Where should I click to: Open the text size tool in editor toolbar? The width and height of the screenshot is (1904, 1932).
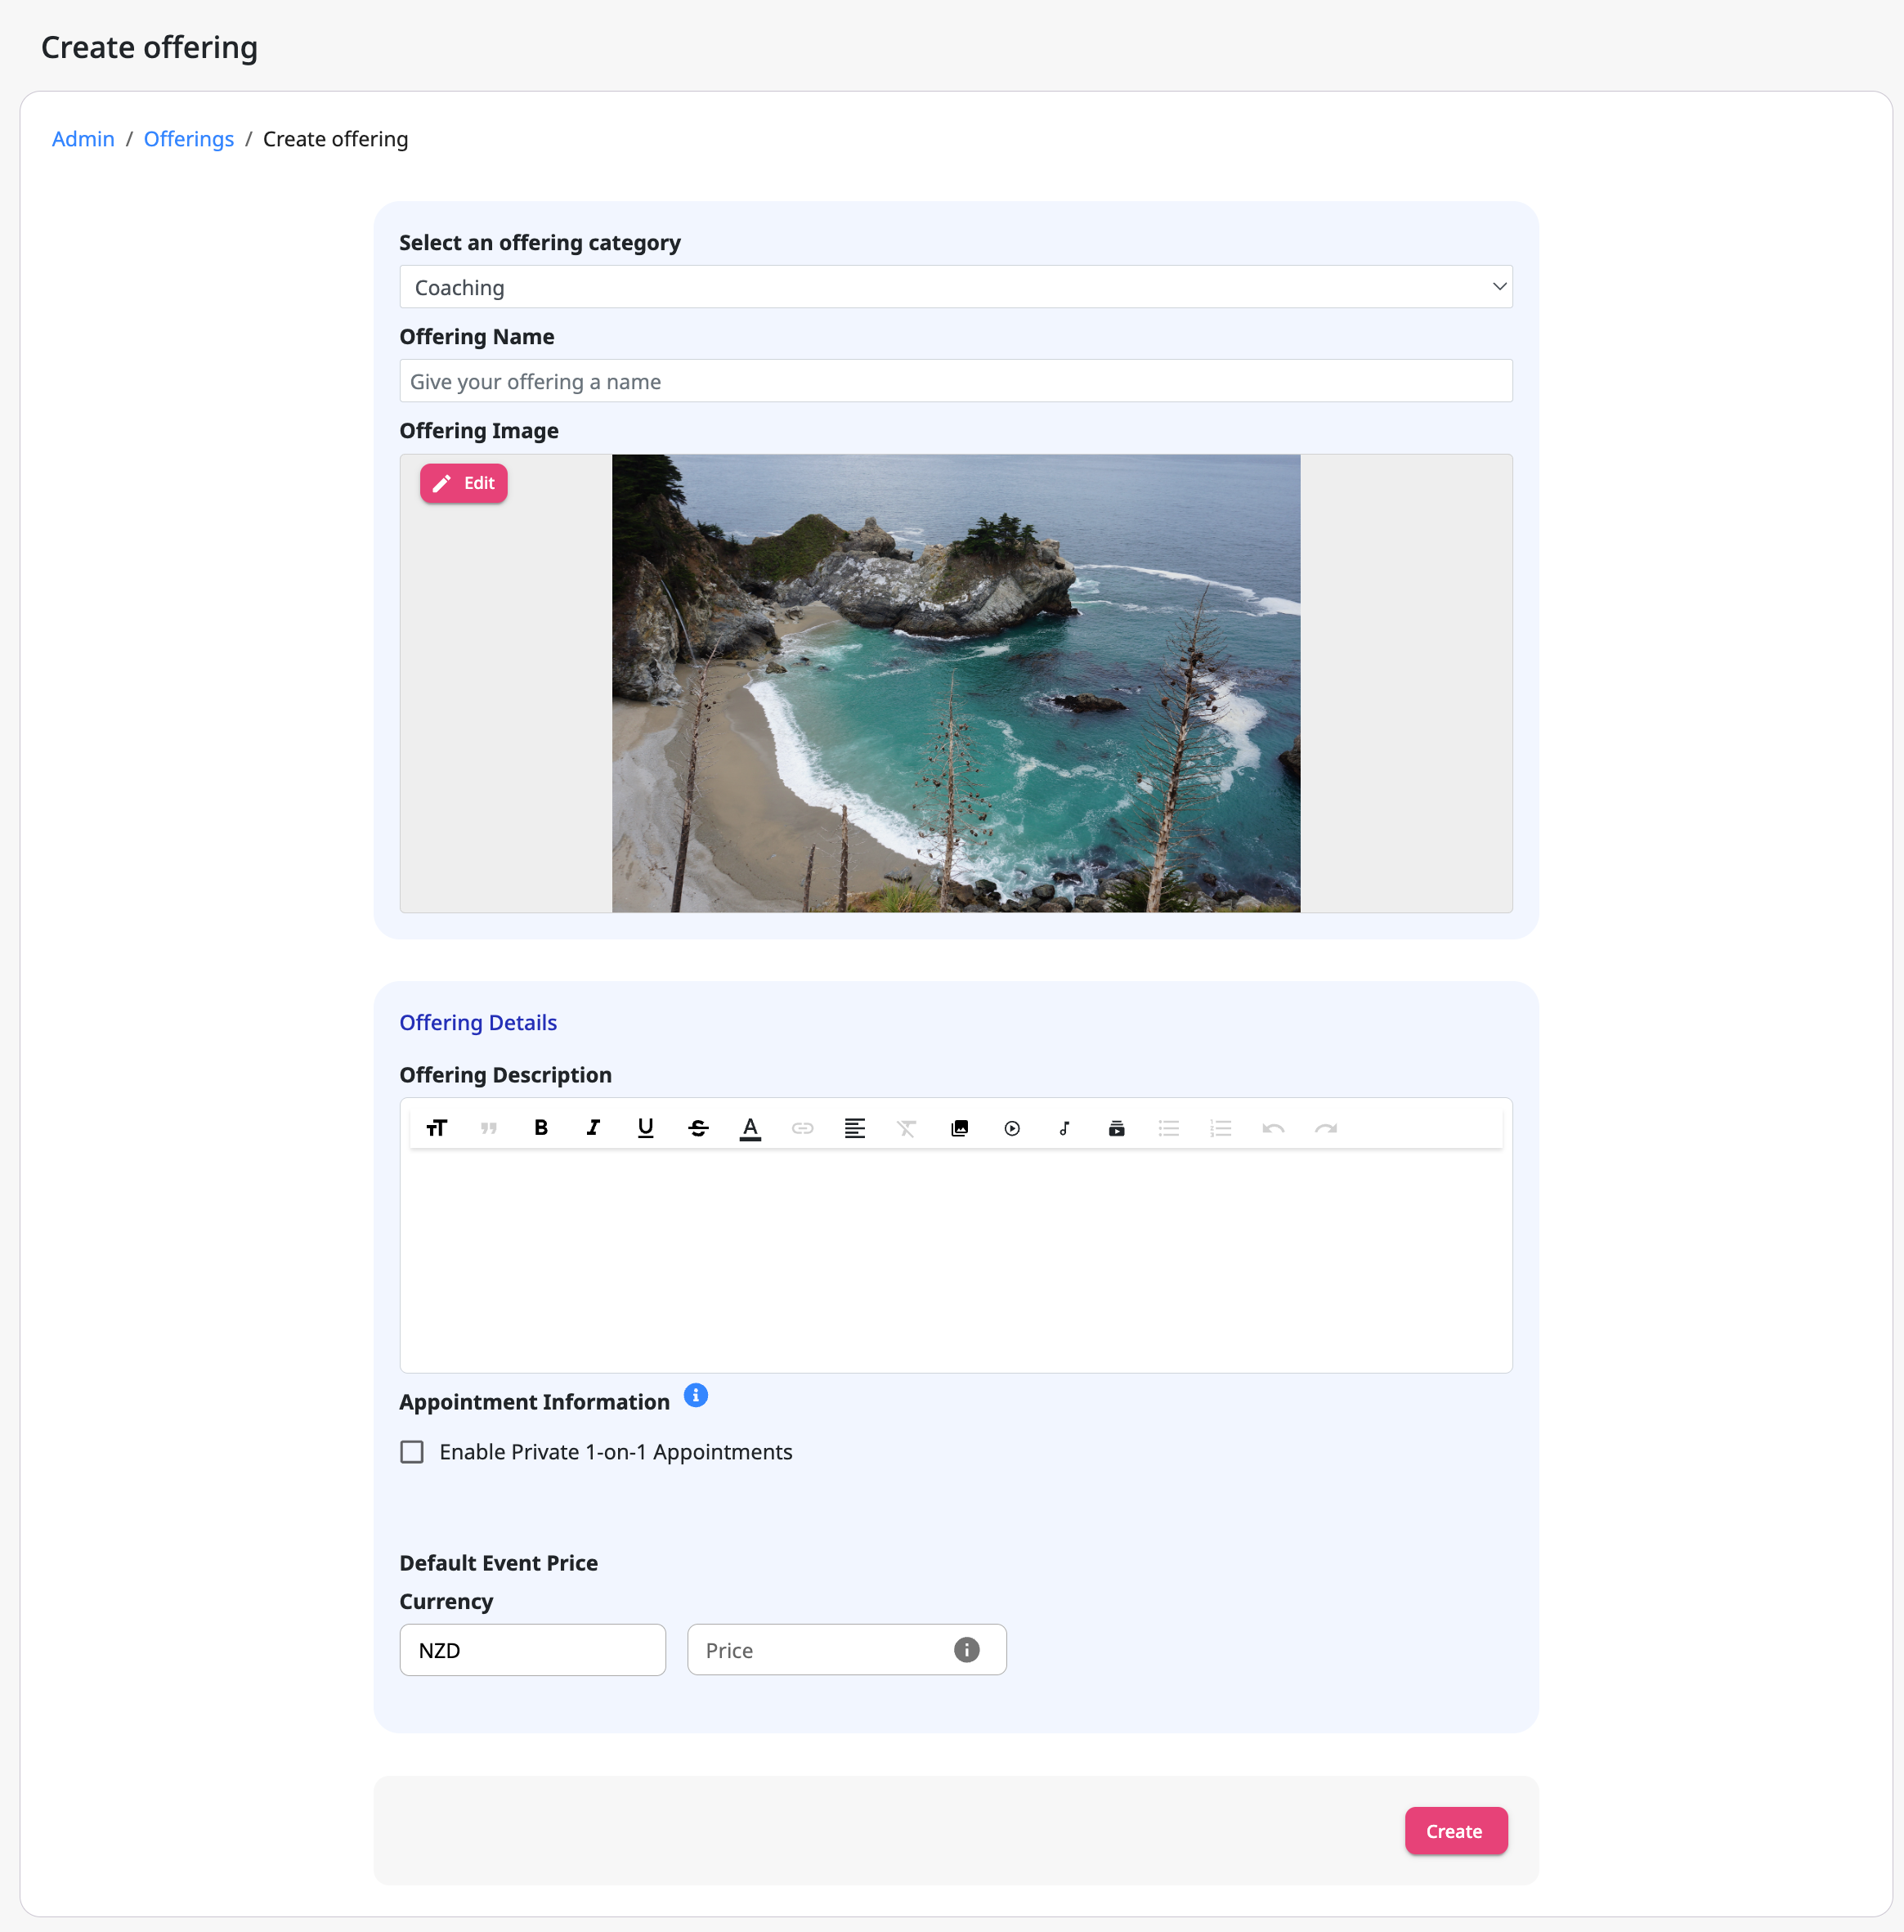pyautogui.click(x=436, y=1128)
